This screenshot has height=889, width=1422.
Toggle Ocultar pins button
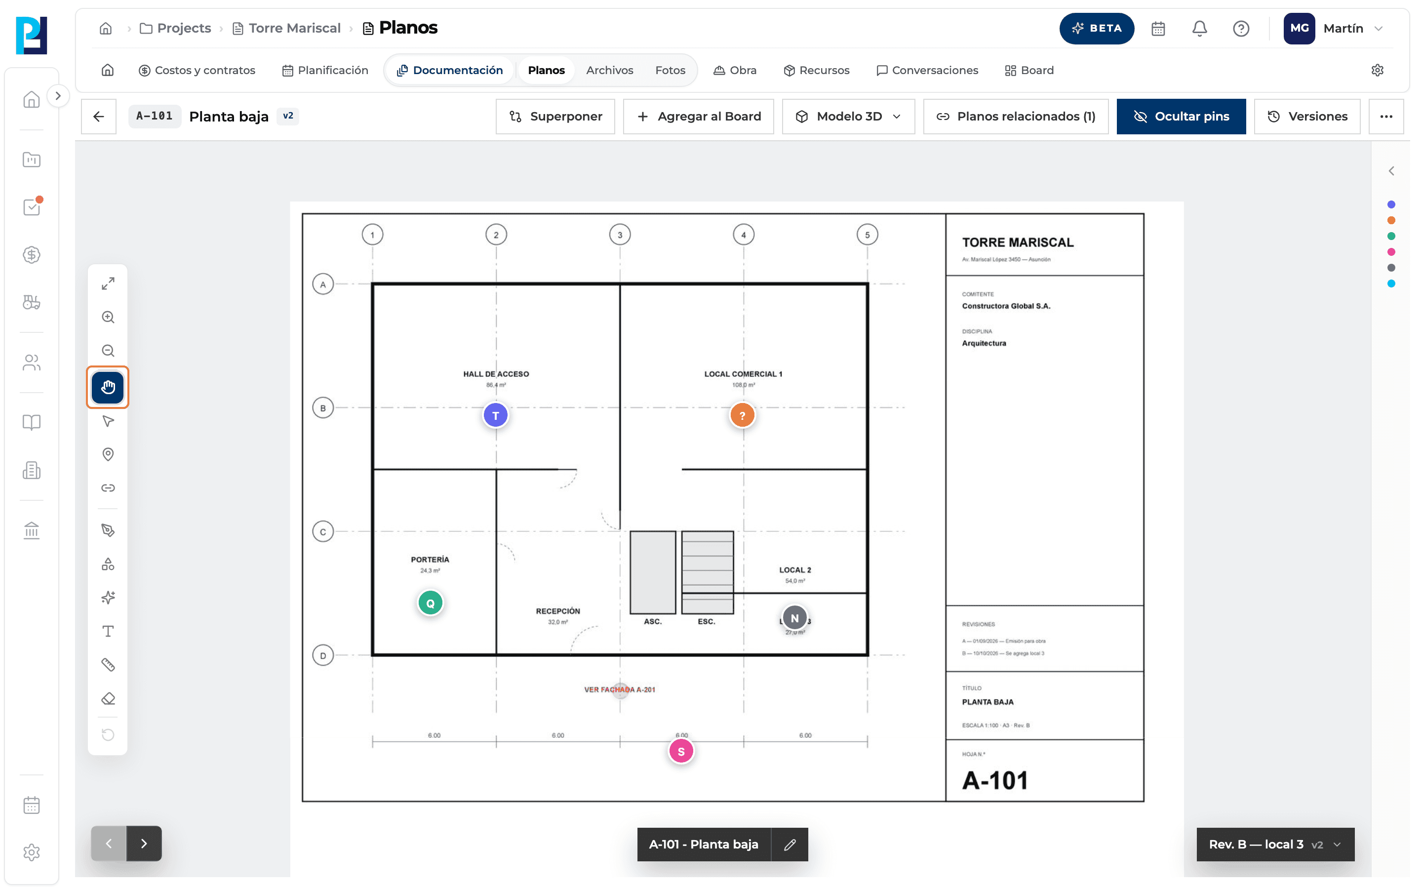(x=1181, y=117)
